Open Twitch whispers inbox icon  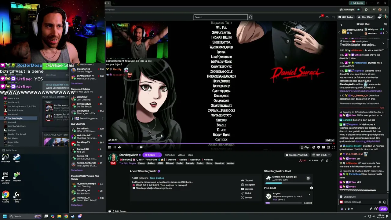click(327, 17)
